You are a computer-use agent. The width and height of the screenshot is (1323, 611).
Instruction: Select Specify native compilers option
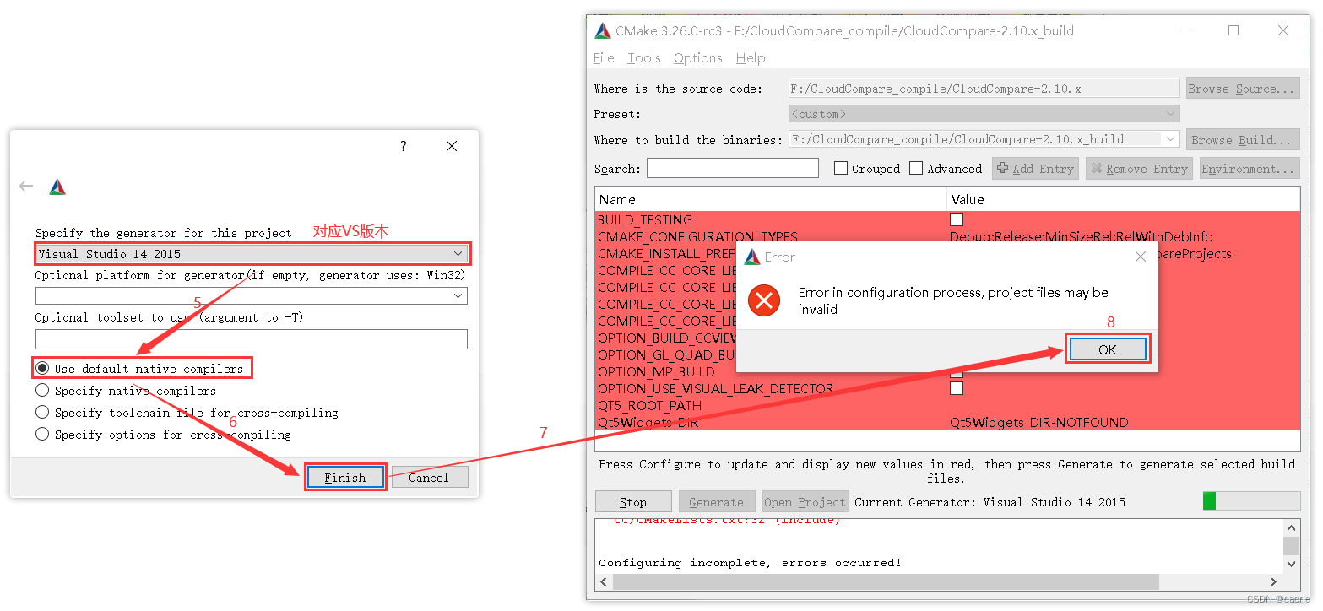tap(127, 391)
